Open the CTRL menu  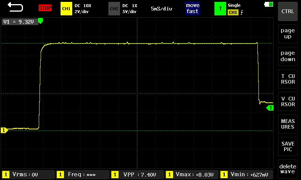pyautogui.click(x=287, y=11)
